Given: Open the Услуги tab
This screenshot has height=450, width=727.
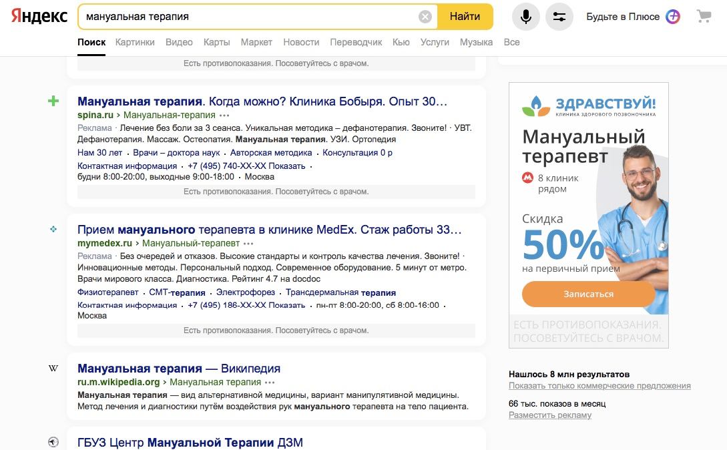Looking at the screenshot, I should click(435, 42).
